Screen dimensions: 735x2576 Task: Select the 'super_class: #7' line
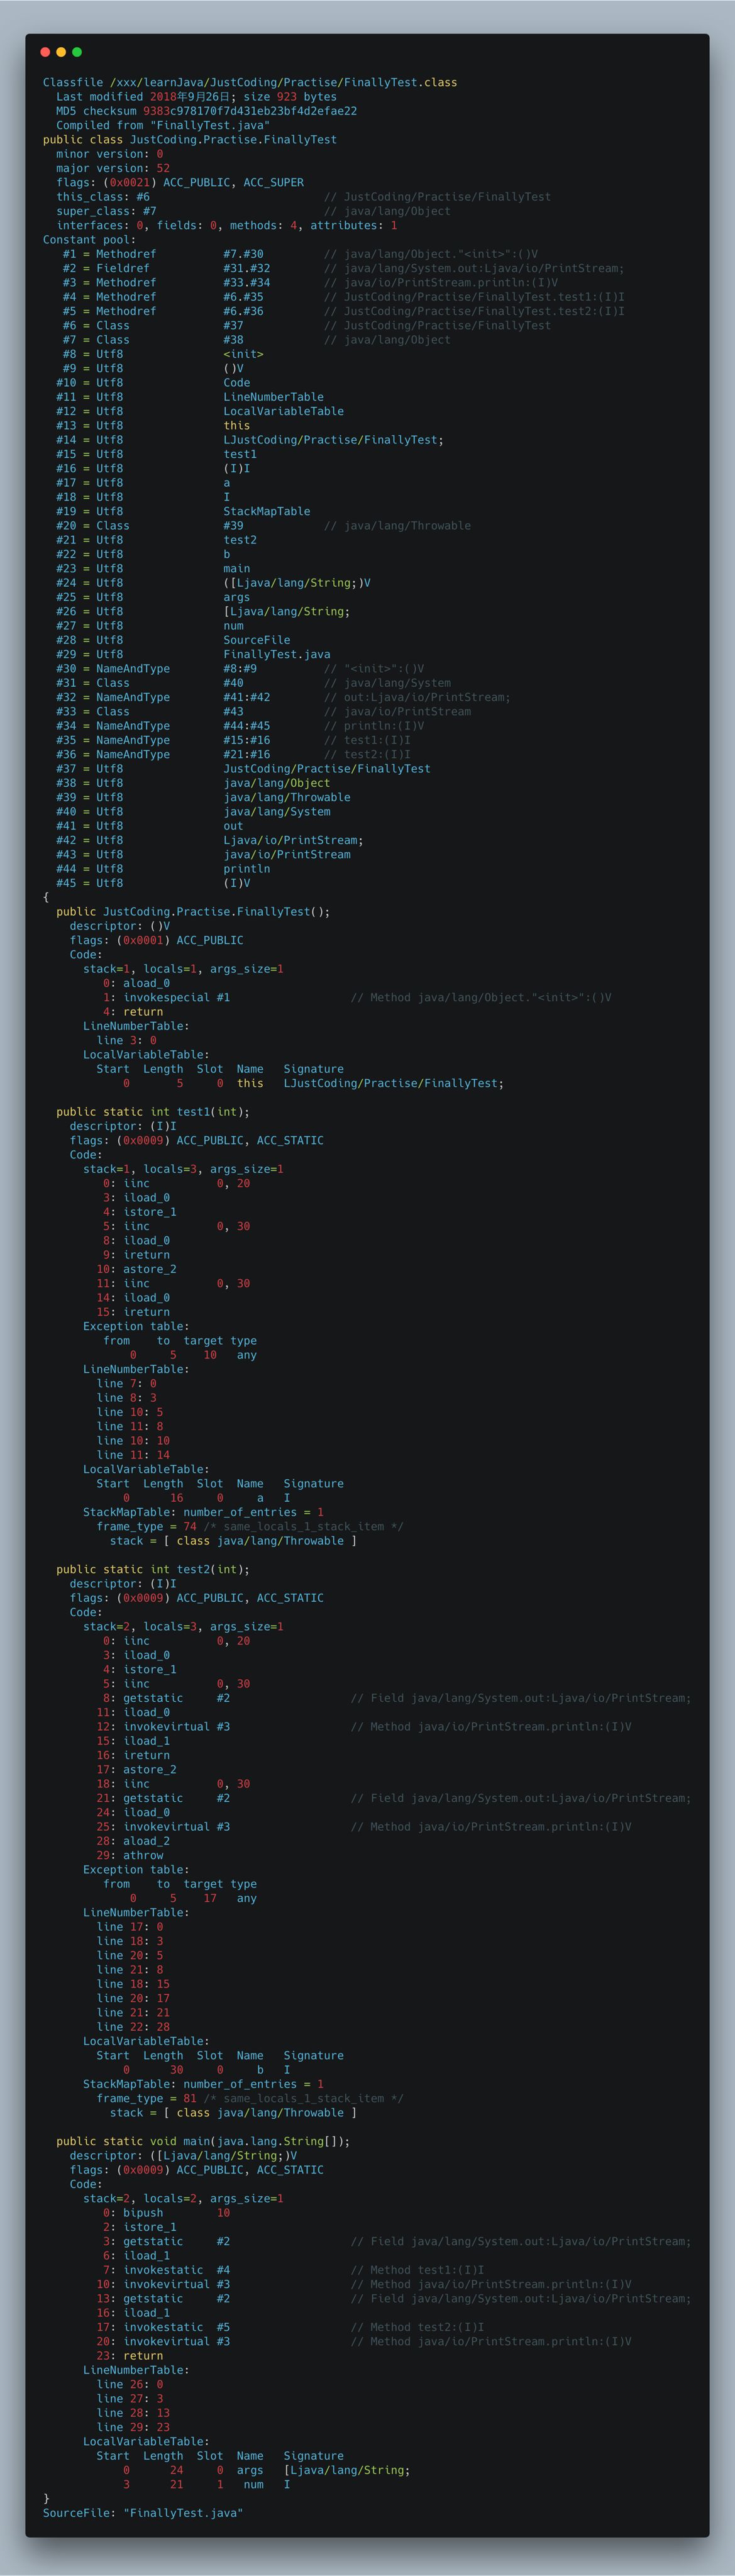253,212
